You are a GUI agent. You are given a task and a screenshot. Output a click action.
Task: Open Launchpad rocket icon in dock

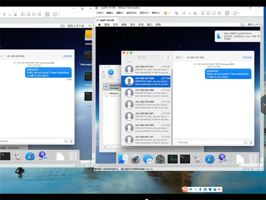pos(135,159)
